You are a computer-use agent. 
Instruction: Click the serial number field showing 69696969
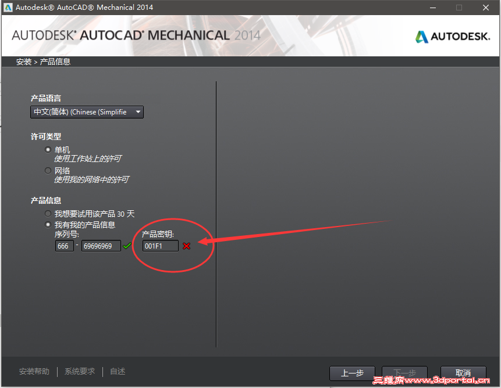coord(101,246)
